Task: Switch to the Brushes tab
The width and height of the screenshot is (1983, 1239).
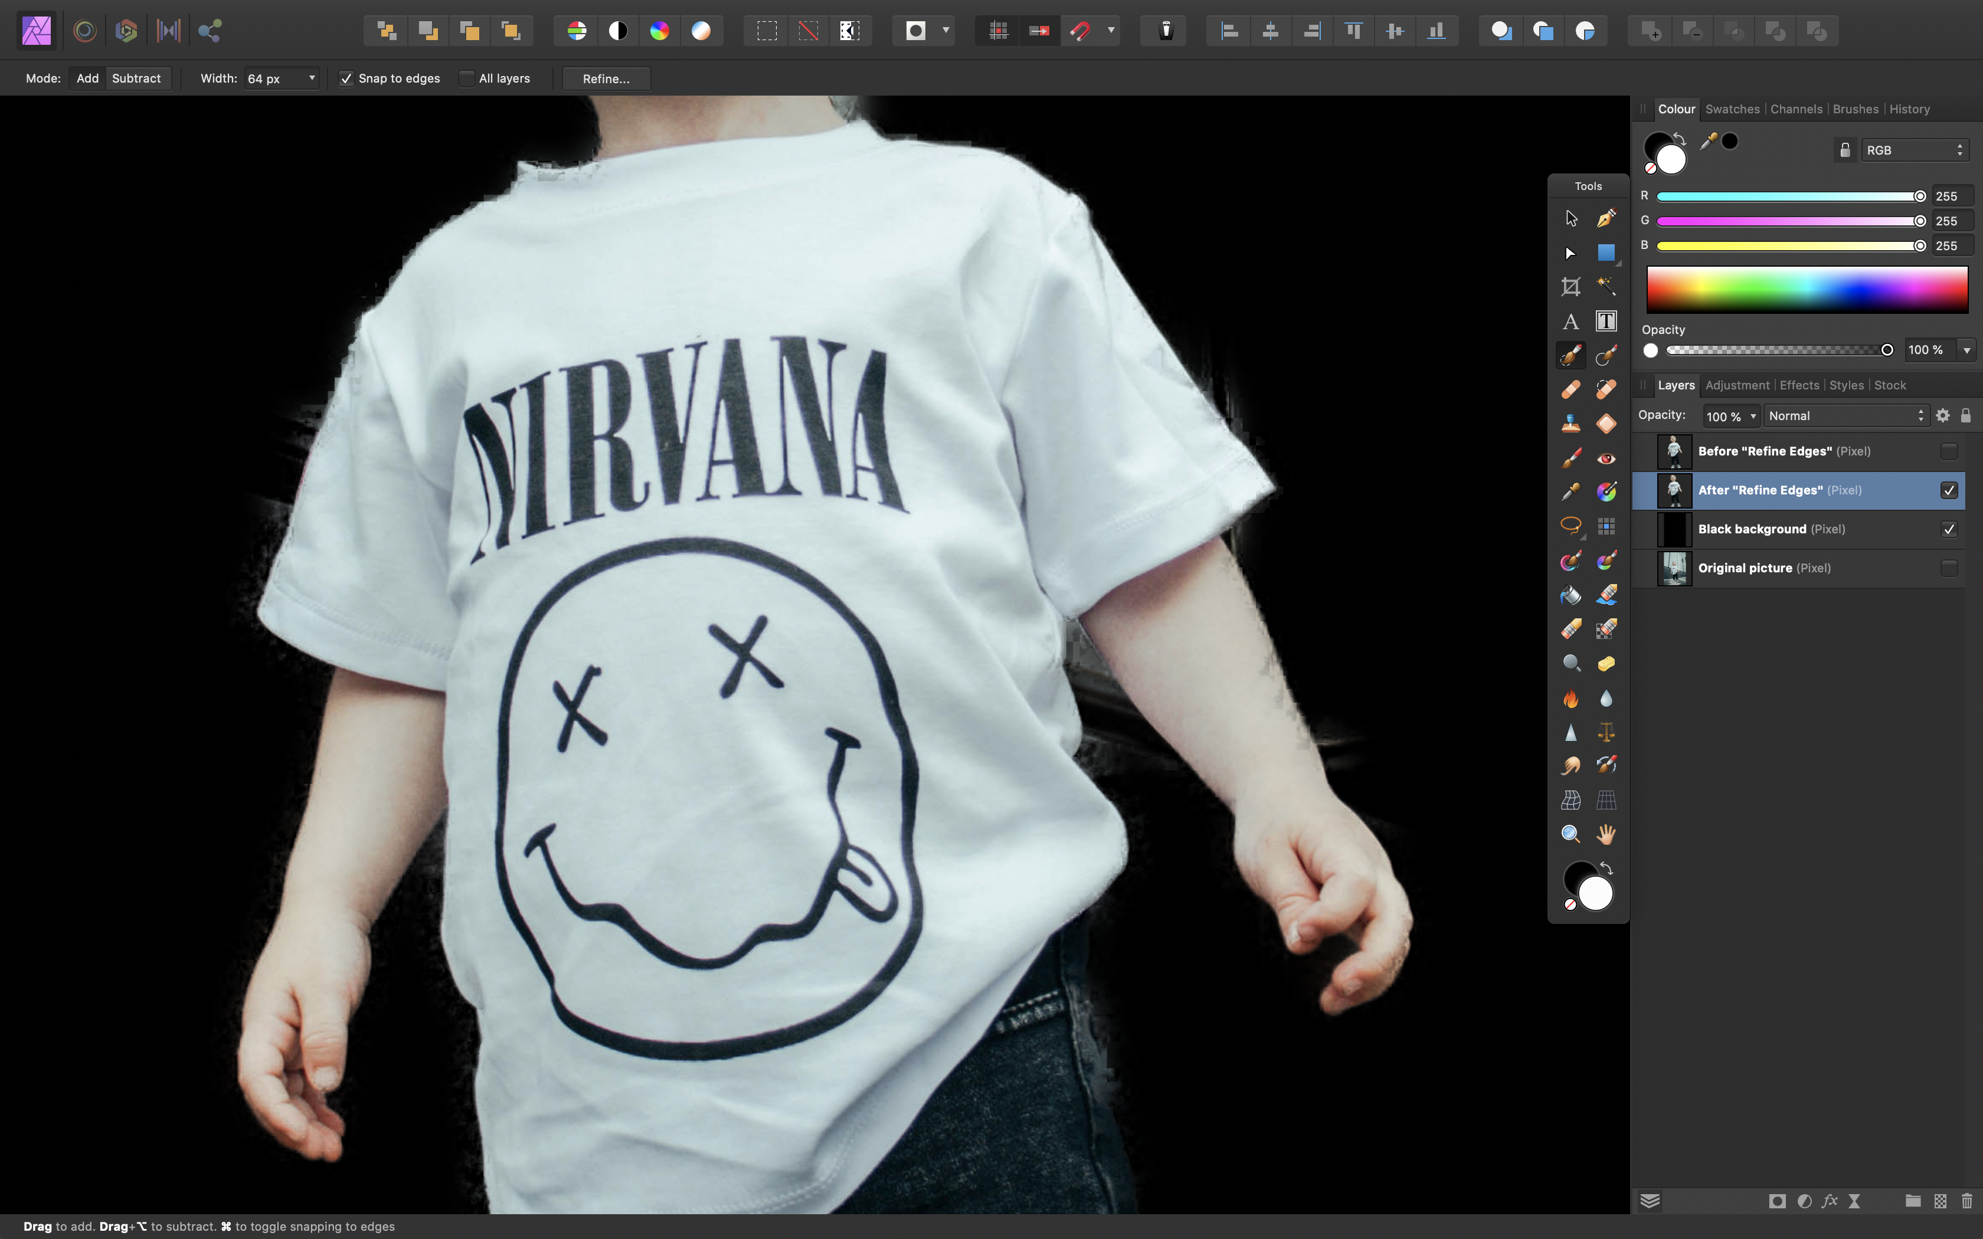Action: coord(1855,109)
